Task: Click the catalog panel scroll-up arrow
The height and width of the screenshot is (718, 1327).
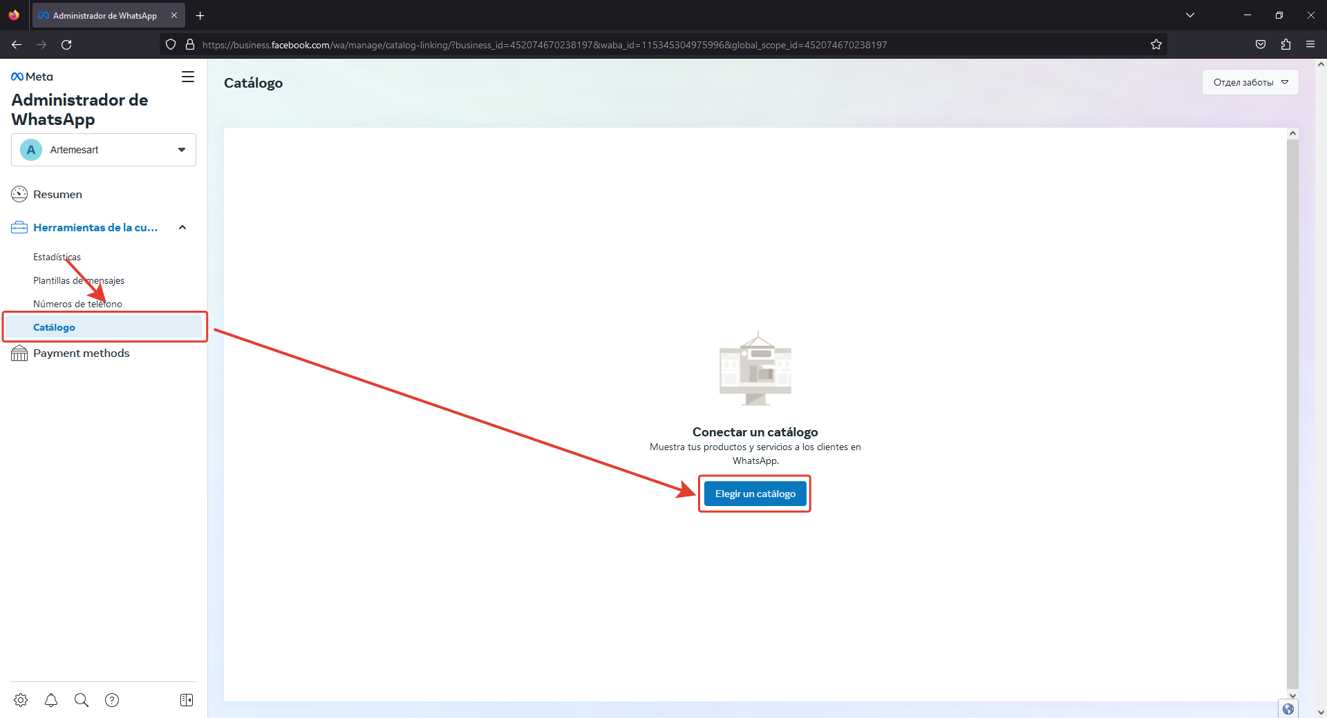Action: pos(1293,133)
